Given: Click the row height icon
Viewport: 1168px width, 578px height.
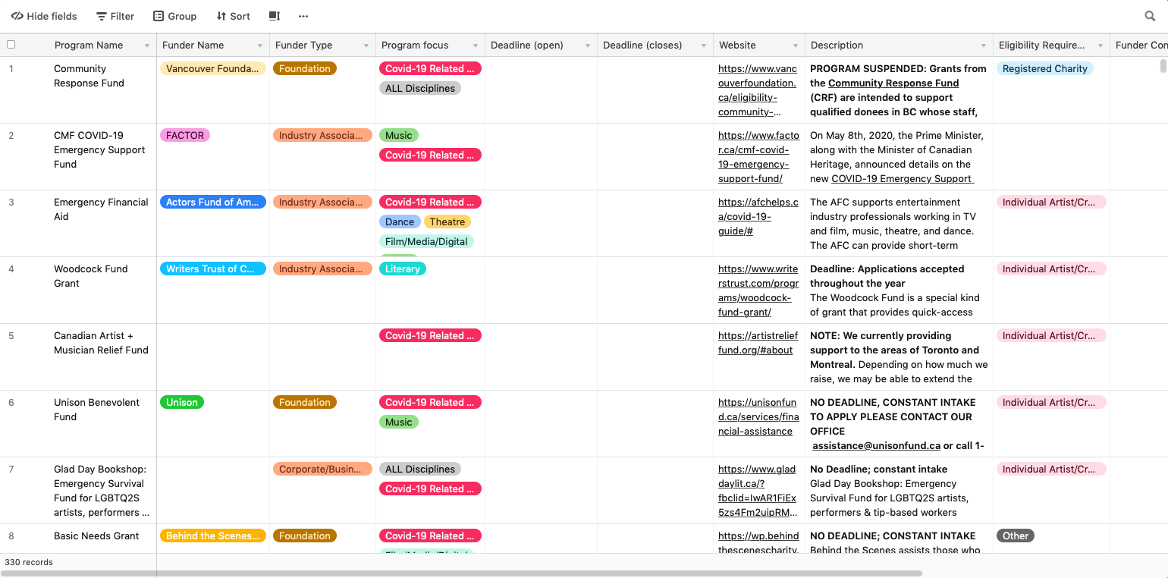Looking at the screenshot, I should coord(275,16).
